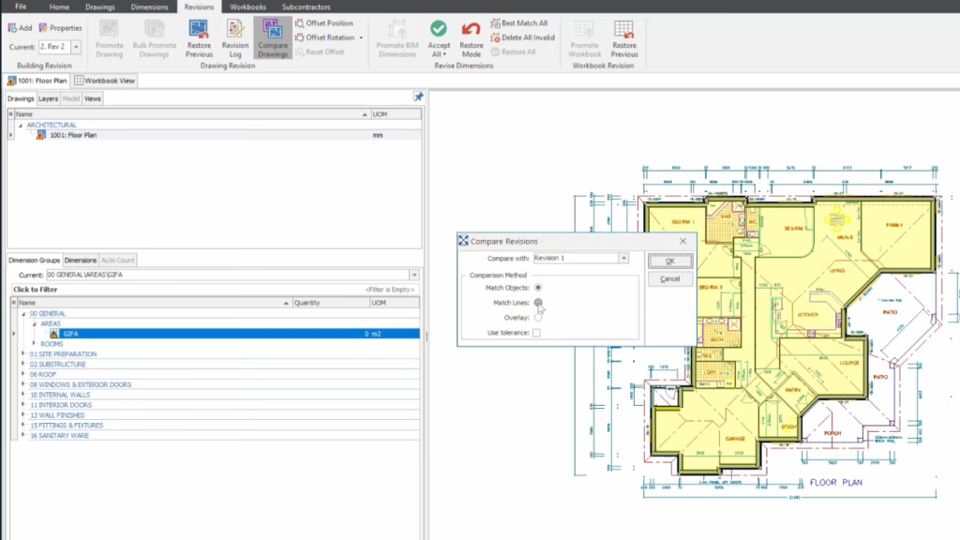Open the Workbook View tab

(105, 81)
